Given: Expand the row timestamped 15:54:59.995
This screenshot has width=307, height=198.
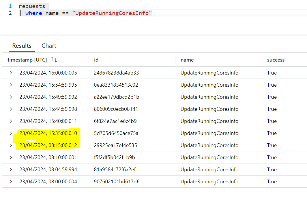Looking at the screenshot, I should click(11, 85).
